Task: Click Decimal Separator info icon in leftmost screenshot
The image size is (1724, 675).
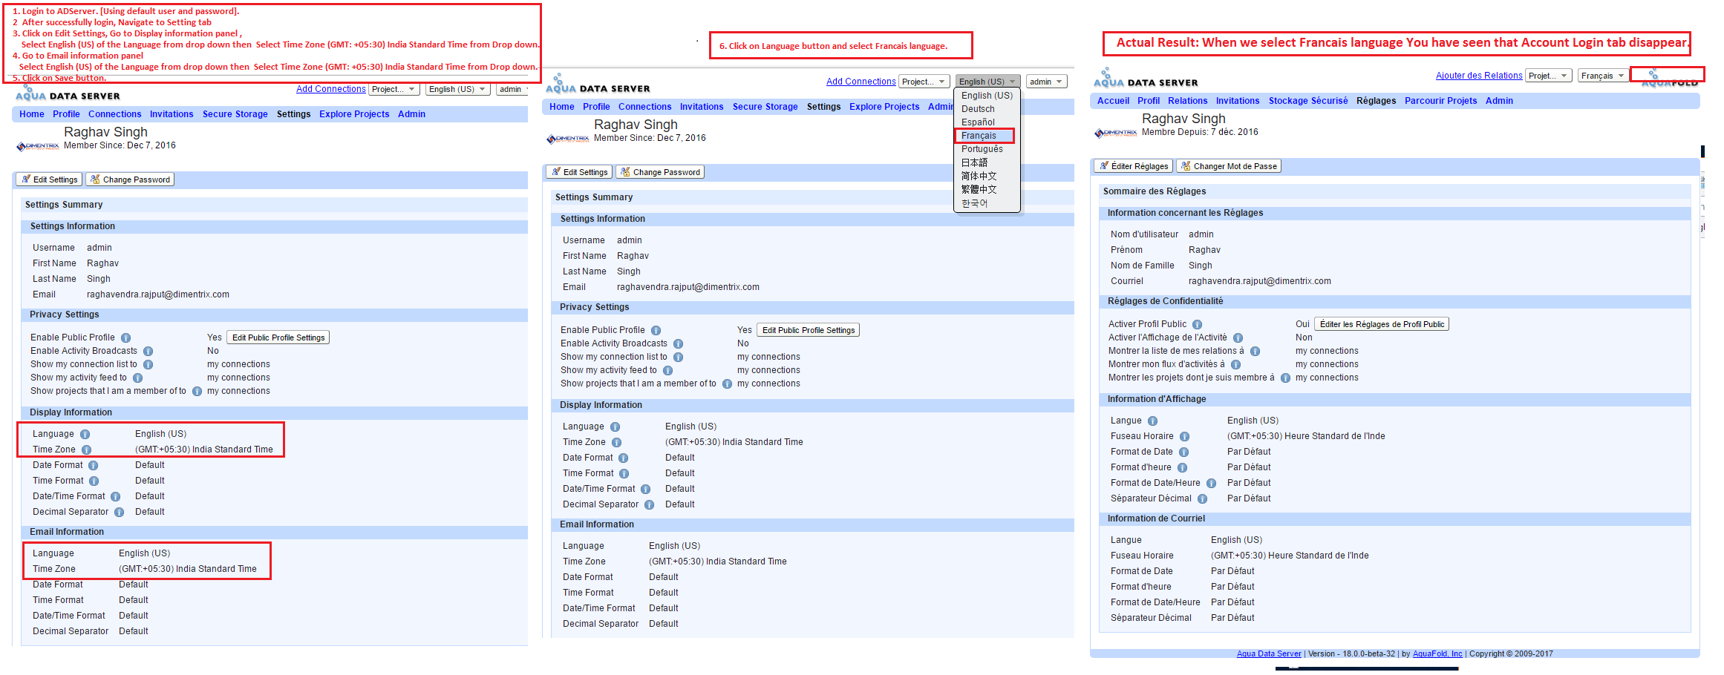Action: (120, 513)
